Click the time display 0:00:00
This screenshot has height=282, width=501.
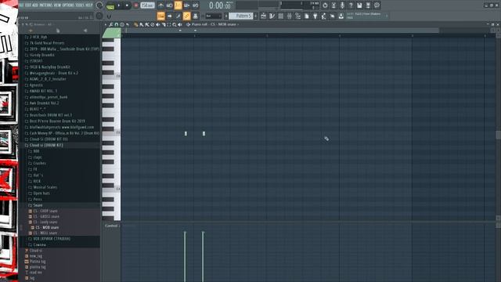(219, 5)
